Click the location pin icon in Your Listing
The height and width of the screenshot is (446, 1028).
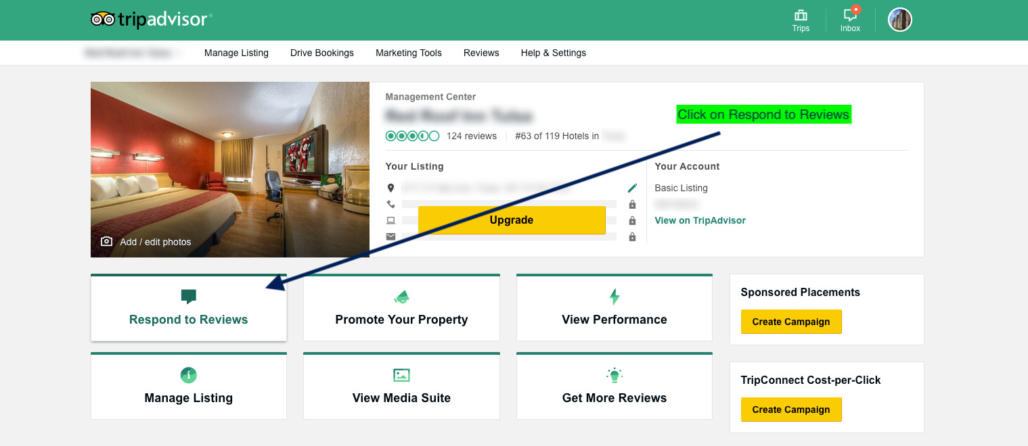coord(390,188)
